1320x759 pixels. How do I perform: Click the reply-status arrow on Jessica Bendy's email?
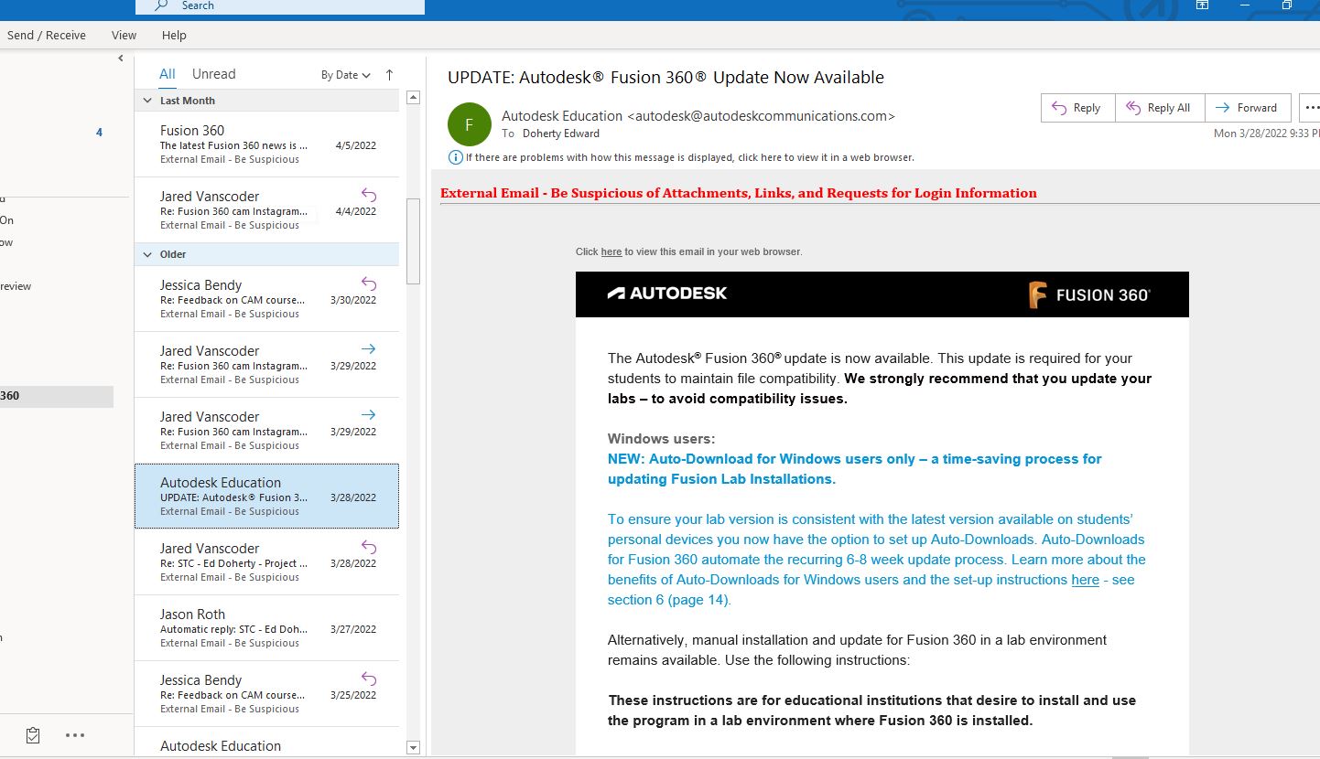click(367, 283)
